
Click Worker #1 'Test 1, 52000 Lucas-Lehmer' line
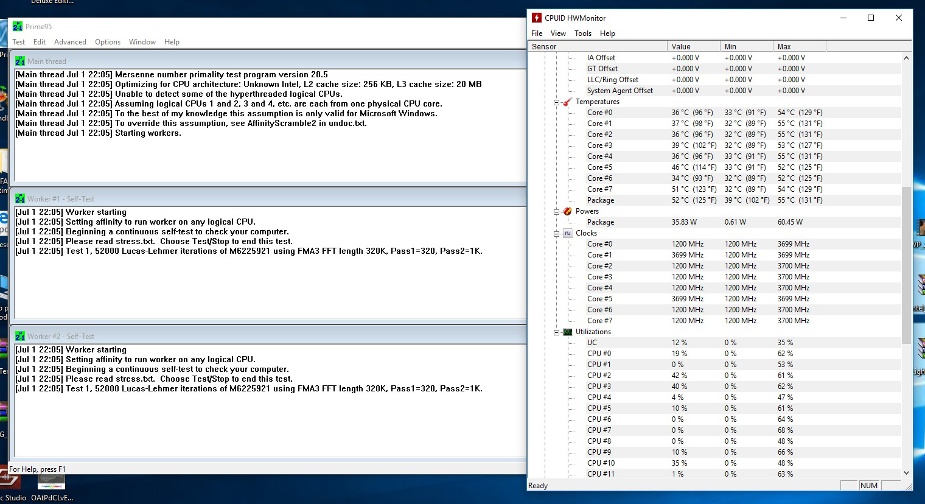click(x=249, y=251)
